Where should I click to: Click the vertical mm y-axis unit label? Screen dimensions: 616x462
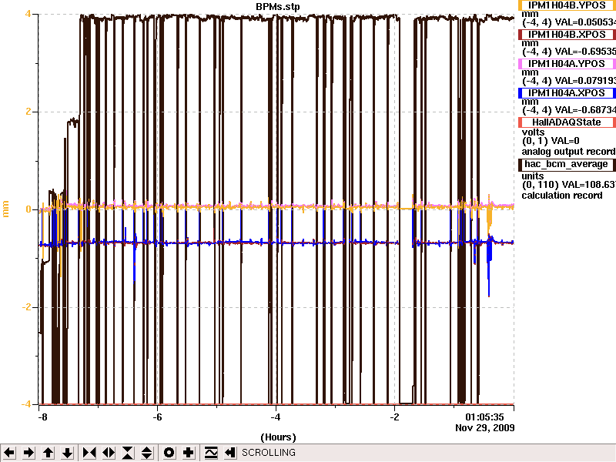pyautogui.click(x=5, y=209)
